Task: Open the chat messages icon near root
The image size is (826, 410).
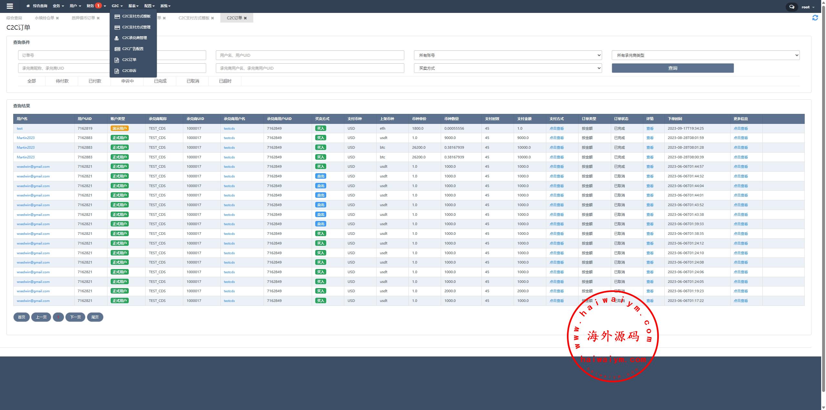Action: tap(791, 7)
